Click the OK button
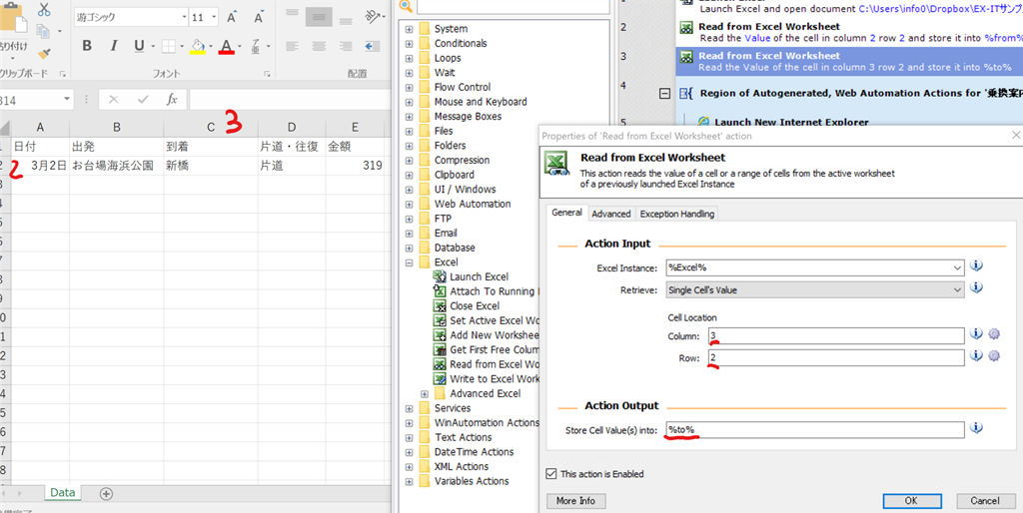The width and height of the screenshot is (1023, 513). 911,501
